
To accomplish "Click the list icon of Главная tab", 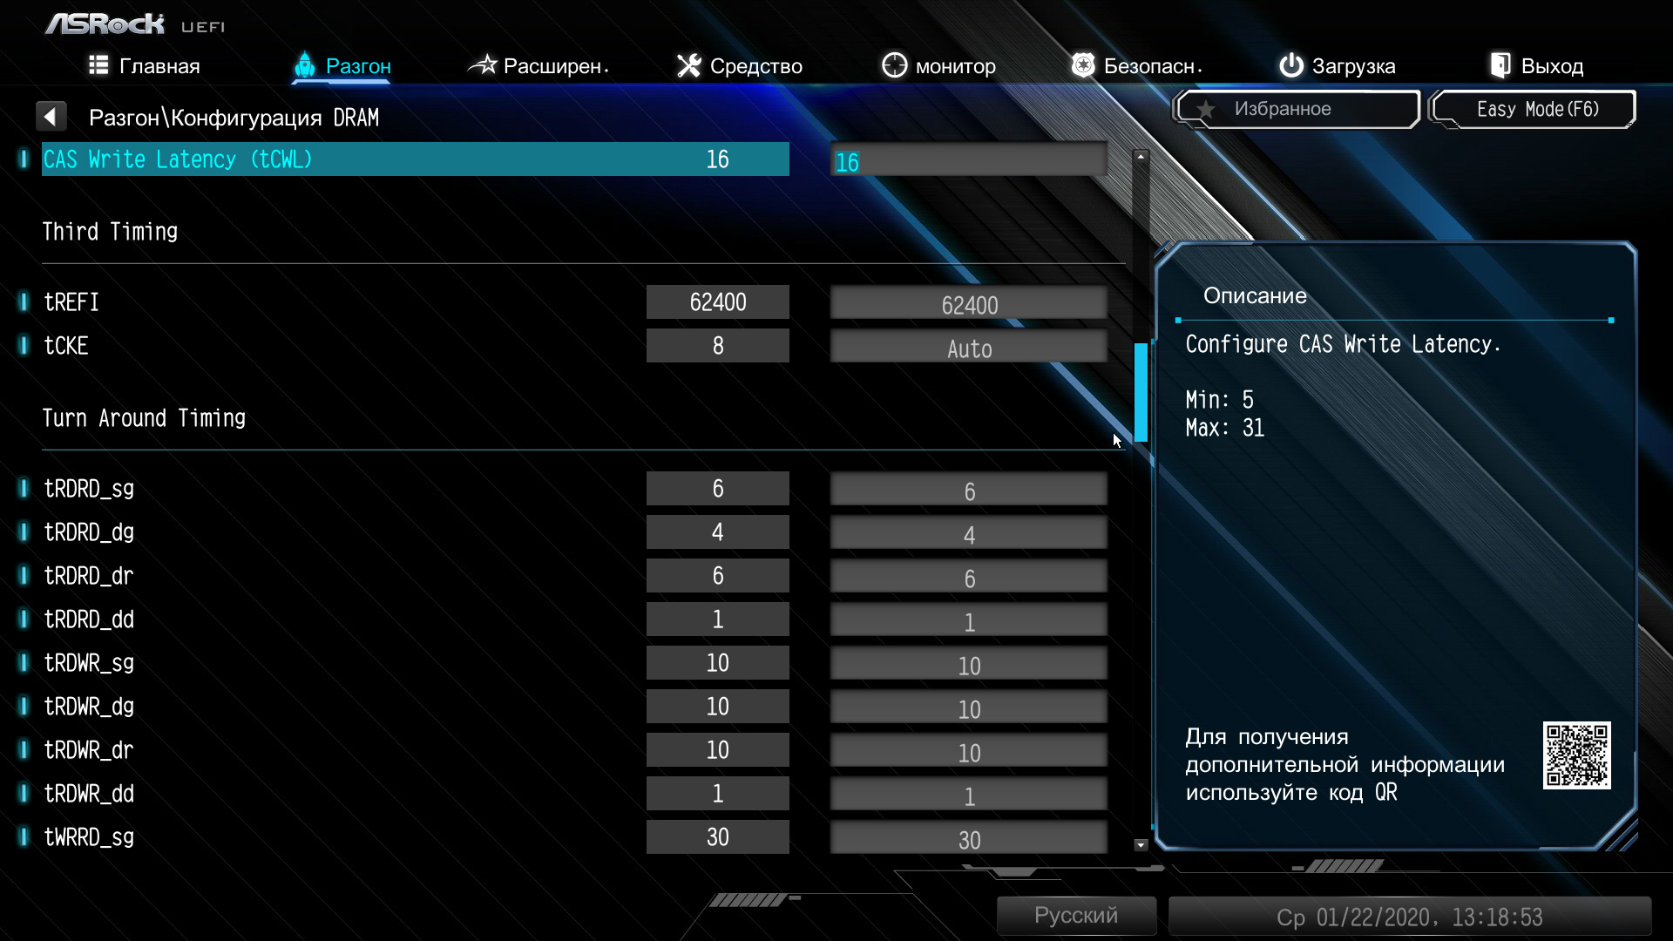I will (x=98, y=65).
